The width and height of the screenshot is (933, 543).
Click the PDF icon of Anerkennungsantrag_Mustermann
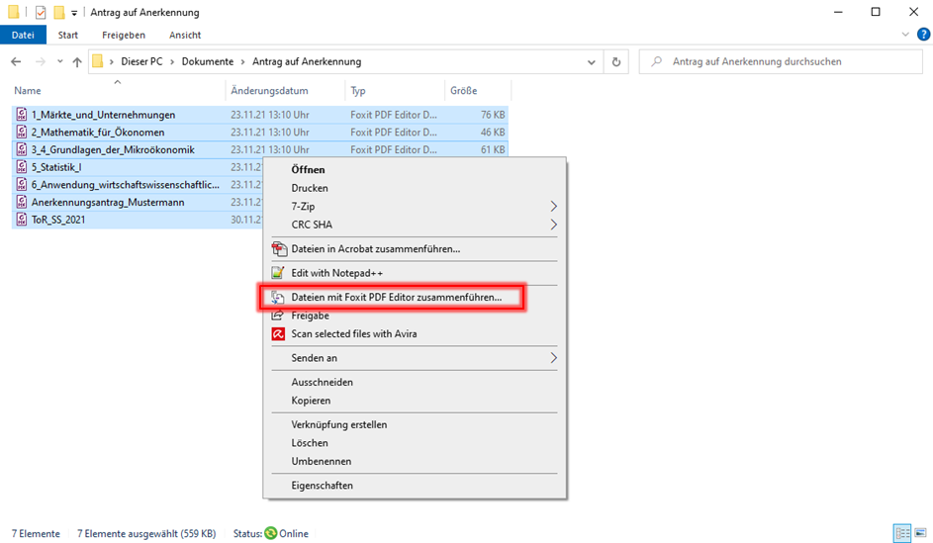pyautogui.click(x=22, y=202)
